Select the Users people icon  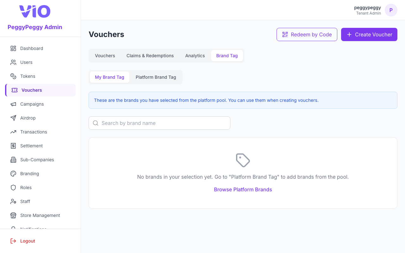(x=13, y=62)
